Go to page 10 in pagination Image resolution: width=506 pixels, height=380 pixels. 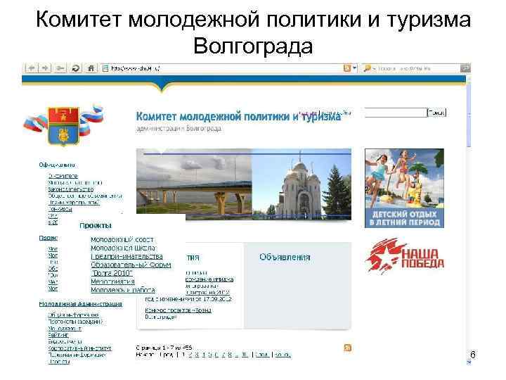245,355
